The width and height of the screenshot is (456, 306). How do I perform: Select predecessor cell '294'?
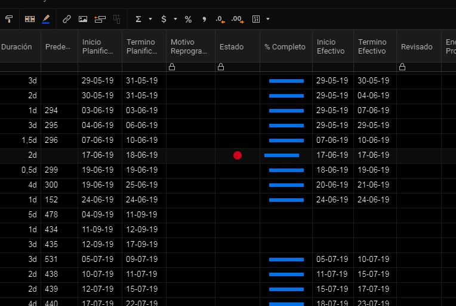59,111
